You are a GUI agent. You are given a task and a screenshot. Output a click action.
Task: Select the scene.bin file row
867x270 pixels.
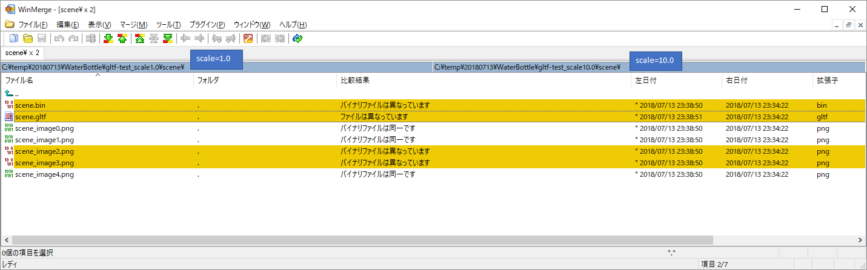click(x=433, y=105)
